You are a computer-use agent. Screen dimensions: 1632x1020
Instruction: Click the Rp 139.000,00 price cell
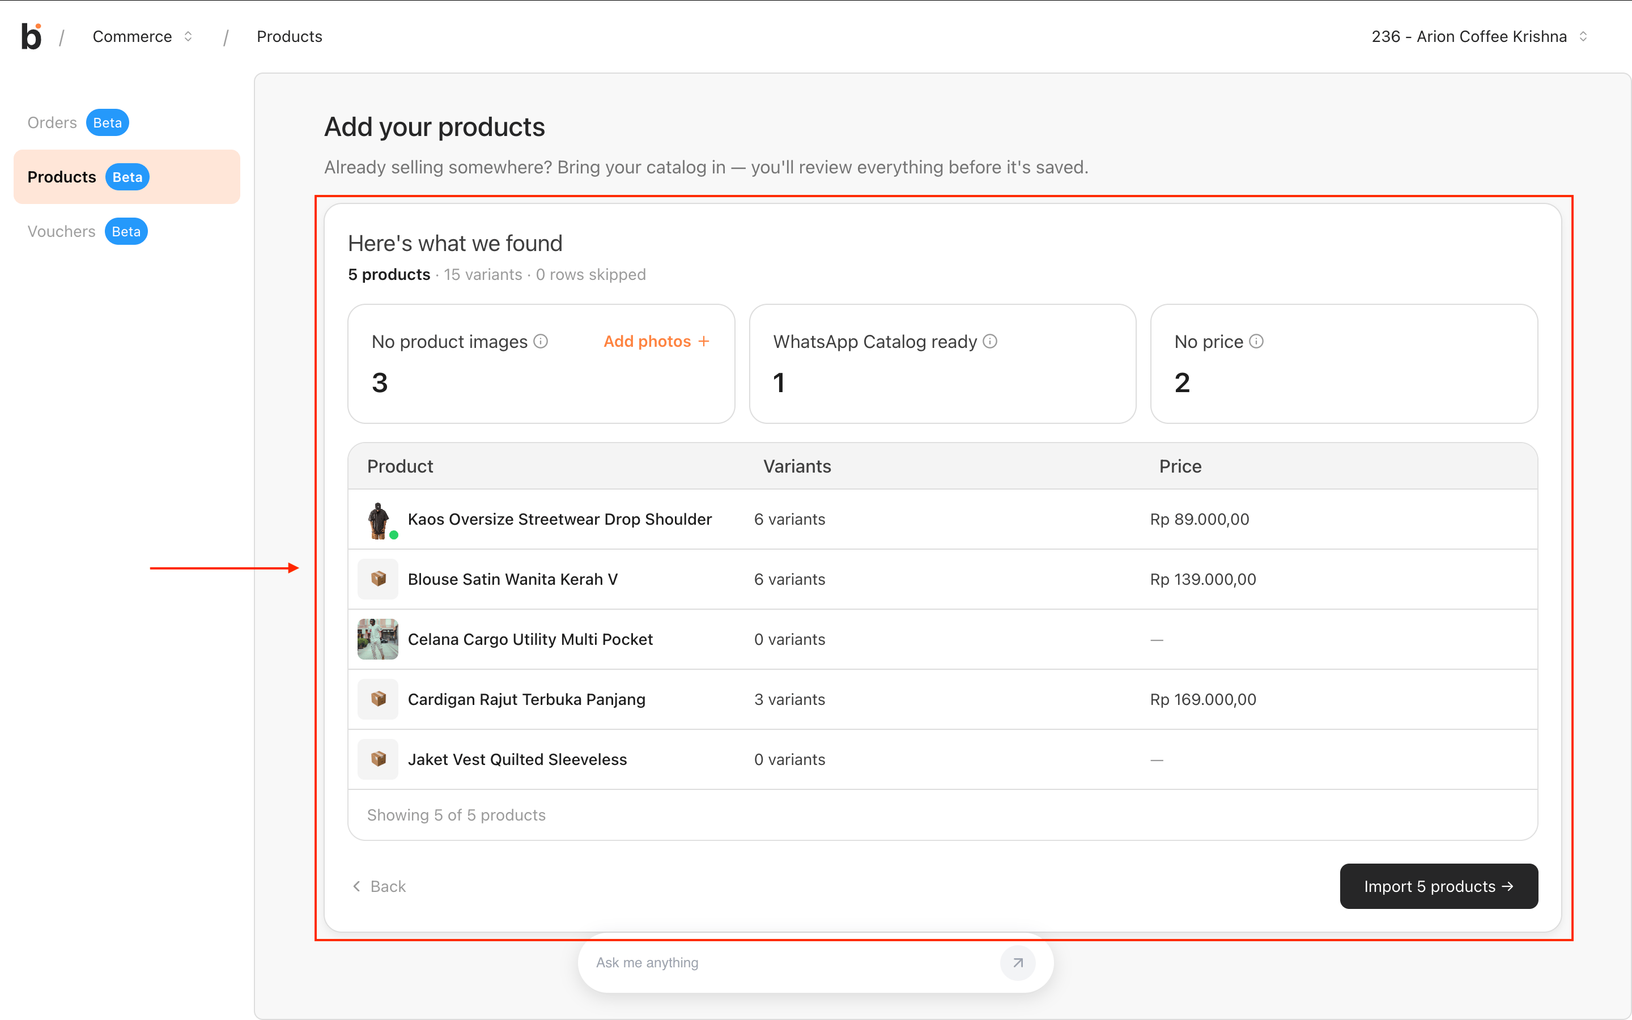coord(1203,580)
